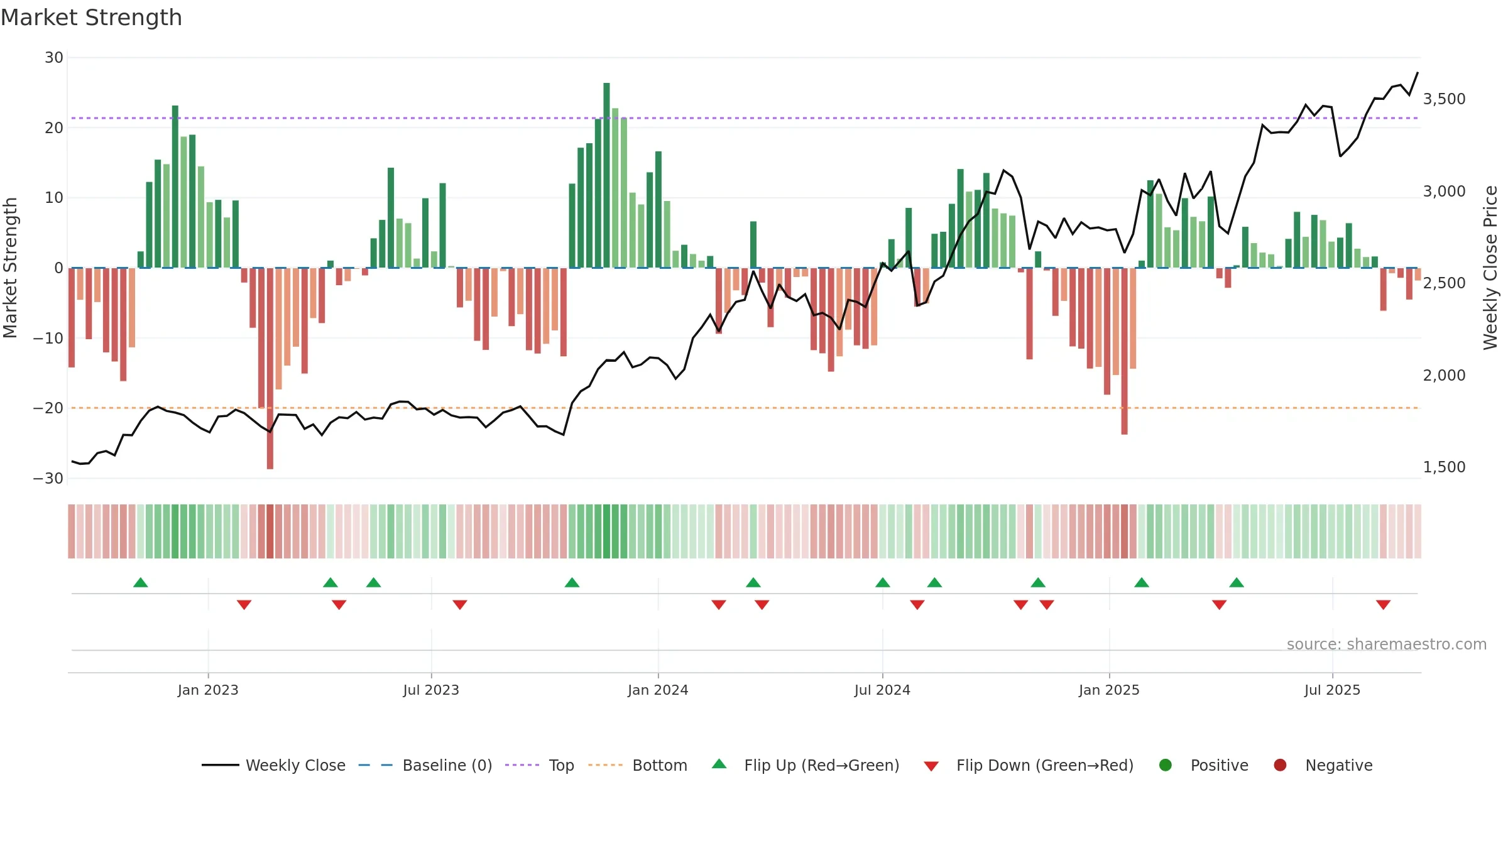Toggle the Weekly Close legend label

pos(295,766)
